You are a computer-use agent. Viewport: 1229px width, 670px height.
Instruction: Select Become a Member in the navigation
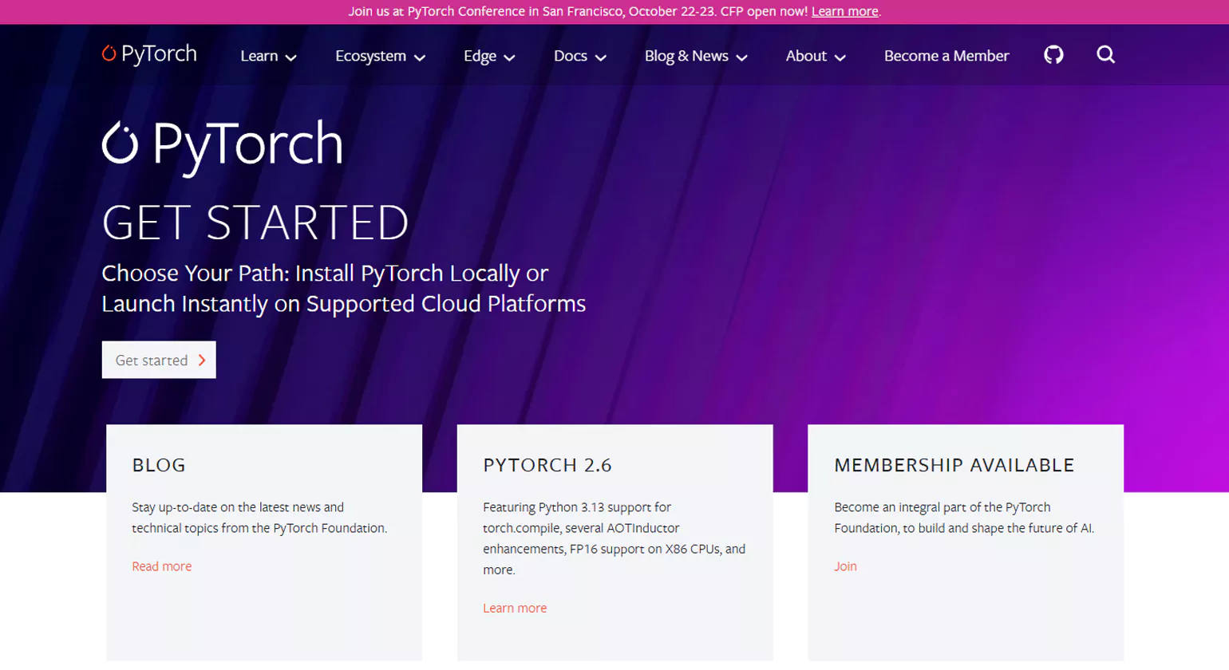946,56
